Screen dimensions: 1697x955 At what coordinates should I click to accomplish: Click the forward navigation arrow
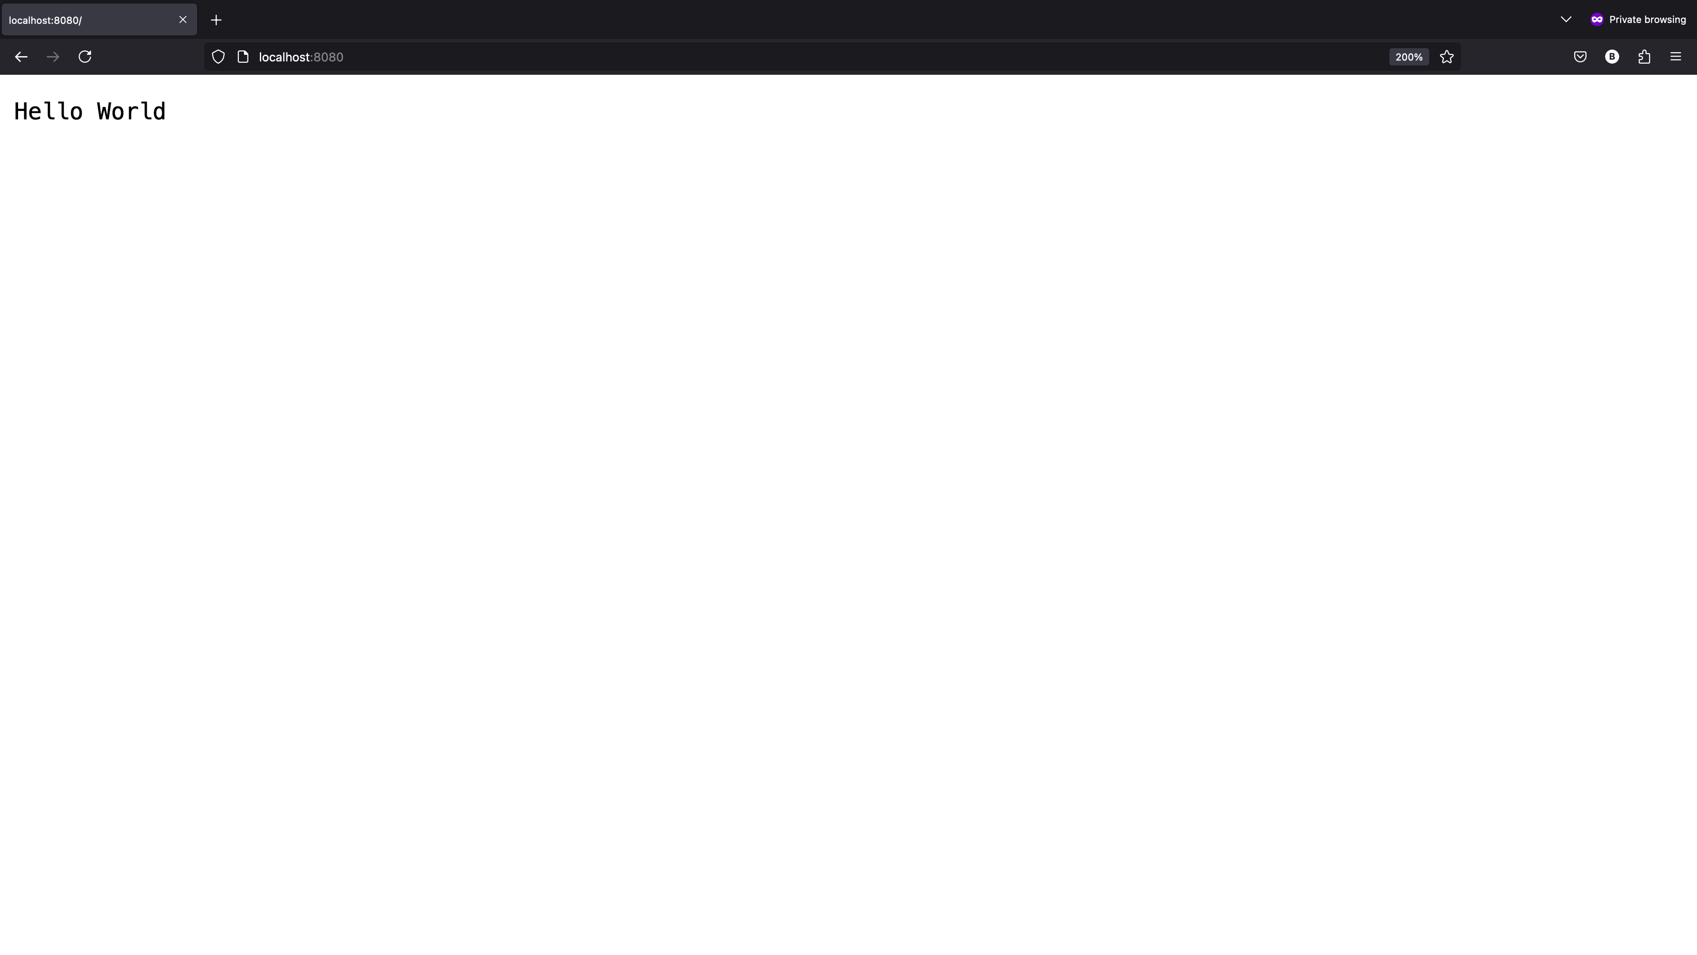(x=53, y=56)
